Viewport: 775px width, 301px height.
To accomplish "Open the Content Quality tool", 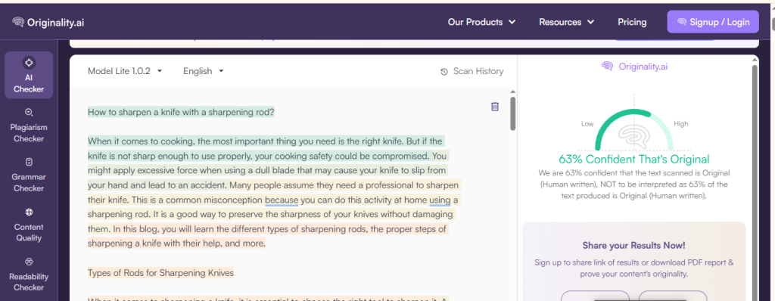I will [x=29, y=225].
